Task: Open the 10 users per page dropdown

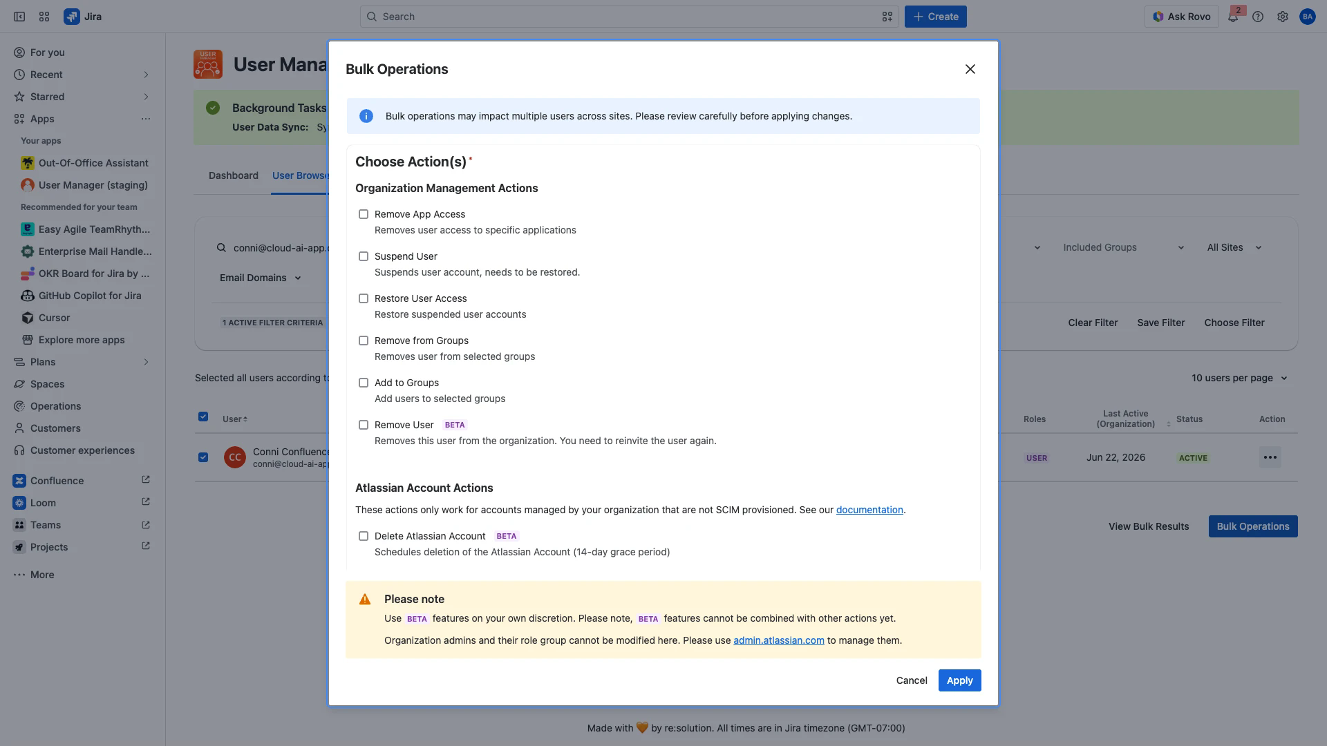Action: coord(1239,378)
